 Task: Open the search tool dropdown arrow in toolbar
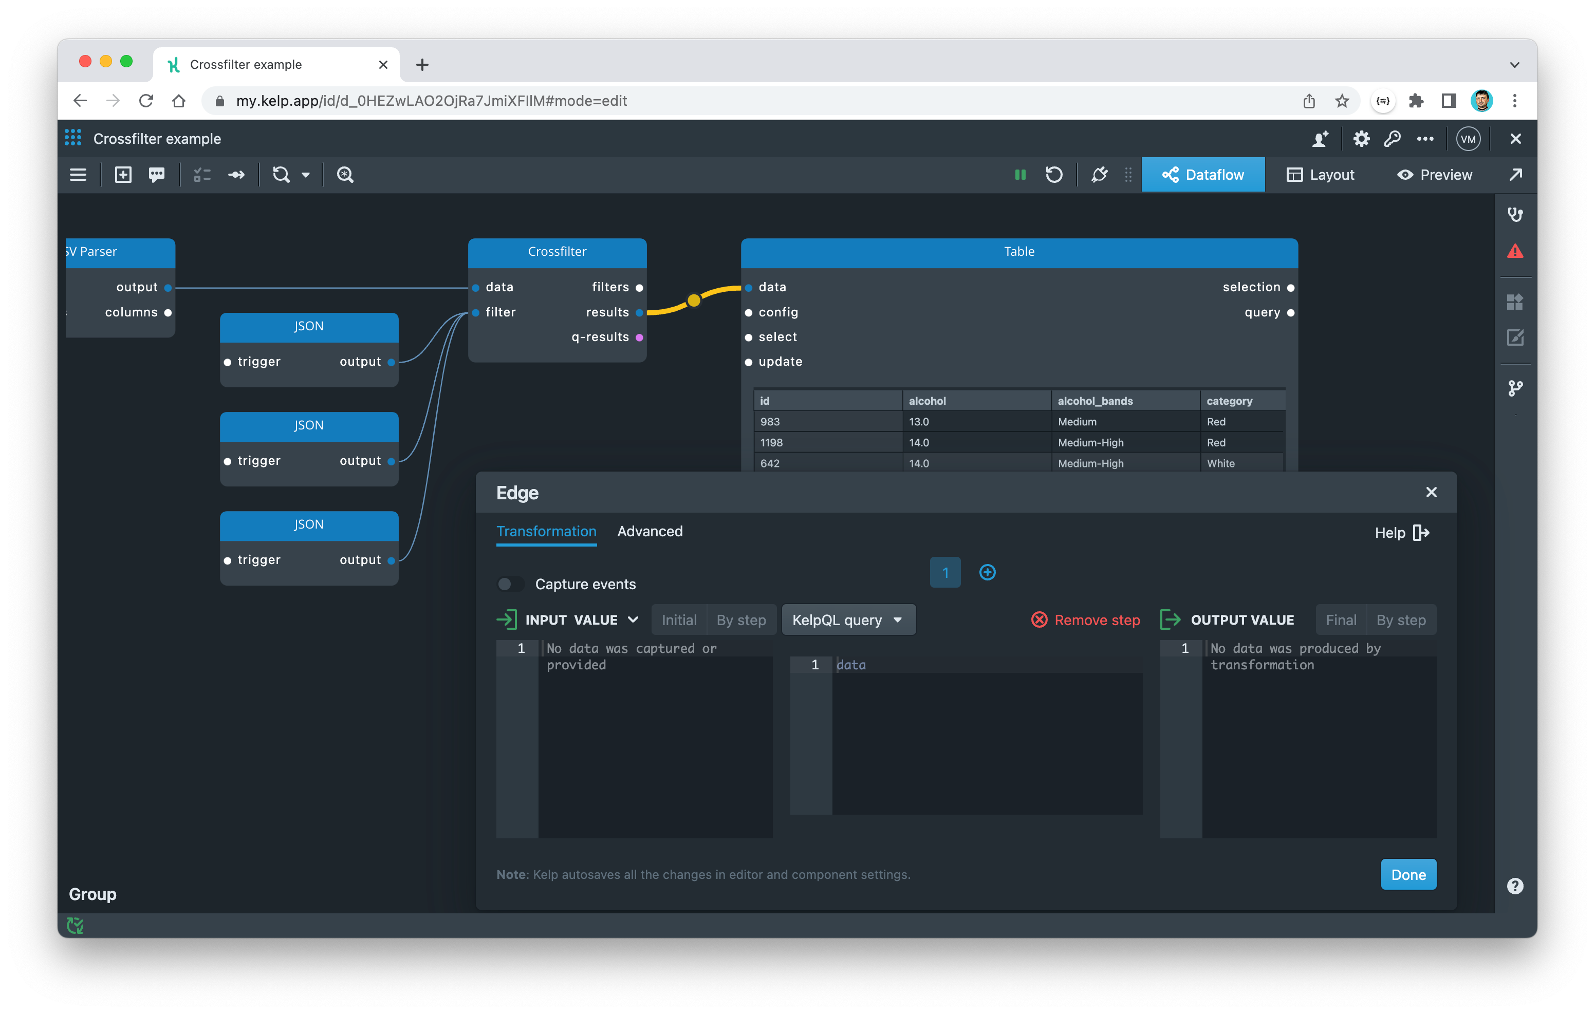[306, 175]
